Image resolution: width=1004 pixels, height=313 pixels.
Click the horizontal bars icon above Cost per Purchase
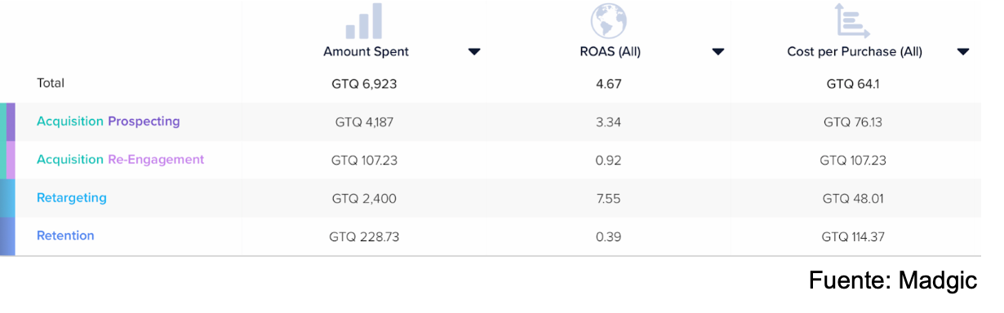pos(852,21)
